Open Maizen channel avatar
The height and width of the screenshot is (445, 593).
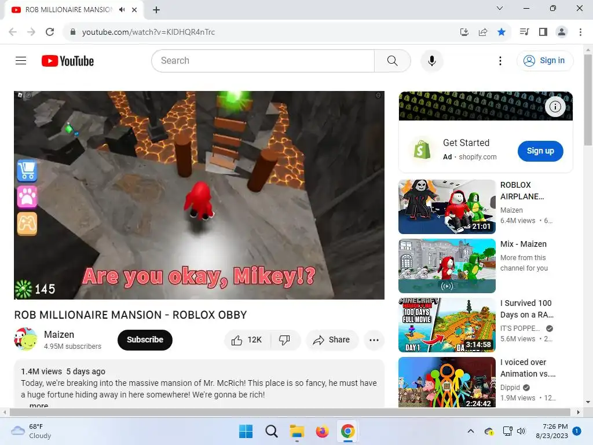pyautogui.click(x=25, y=339)
